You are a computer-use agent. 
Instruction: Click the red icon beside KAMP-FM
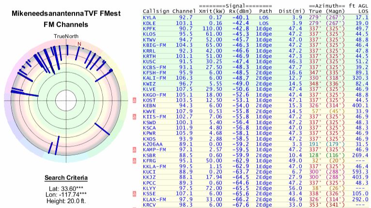pos(135,151)
